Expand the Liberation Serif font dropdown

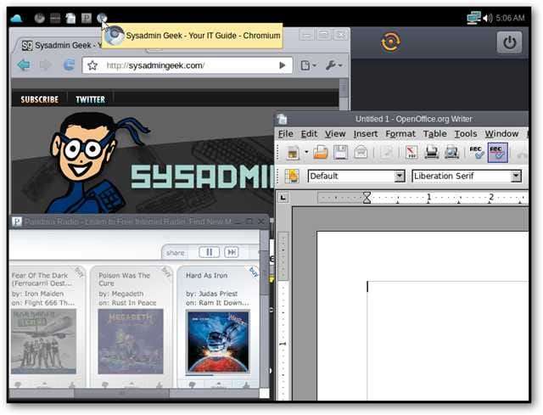click(x=516, y=176)
